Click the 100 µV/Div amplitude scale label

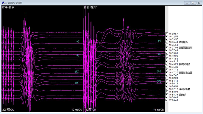(90, 110)
